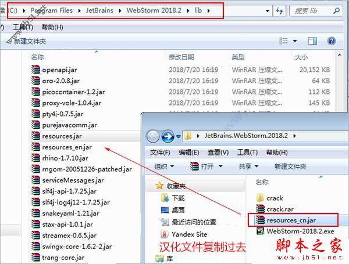Viewport: 349px width, 264px height.
Task: Click the proxy-vole-1.0.4.jar archive icon
Action: pos(35,103)
